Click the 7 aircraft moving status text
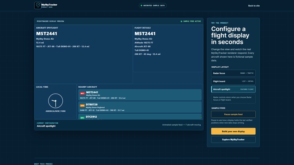 click(182, 125)
